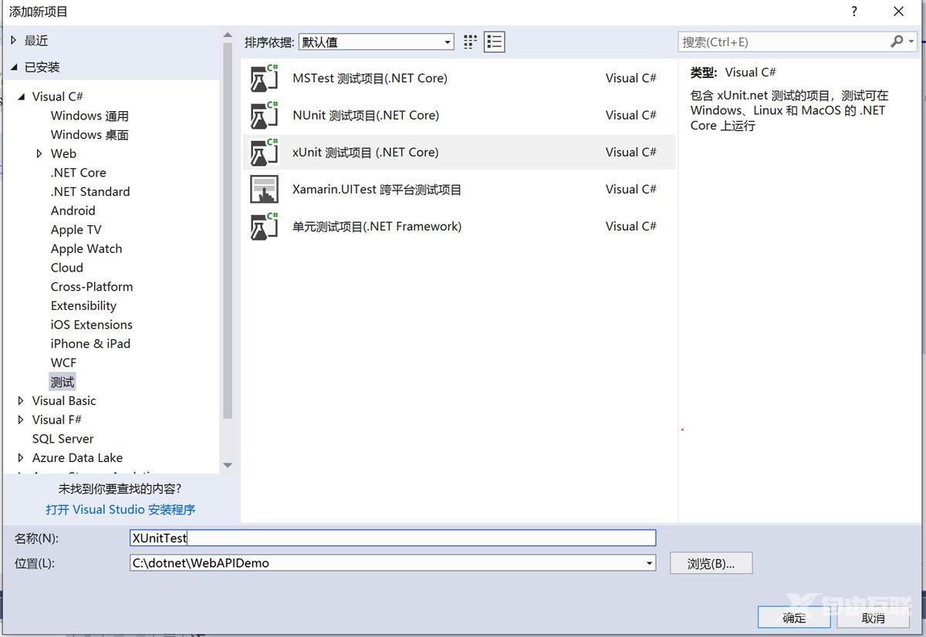Viewport: 926px width, 637px height.
Task: Click the NUnit test project icon
Action: (x=264, y=116)
